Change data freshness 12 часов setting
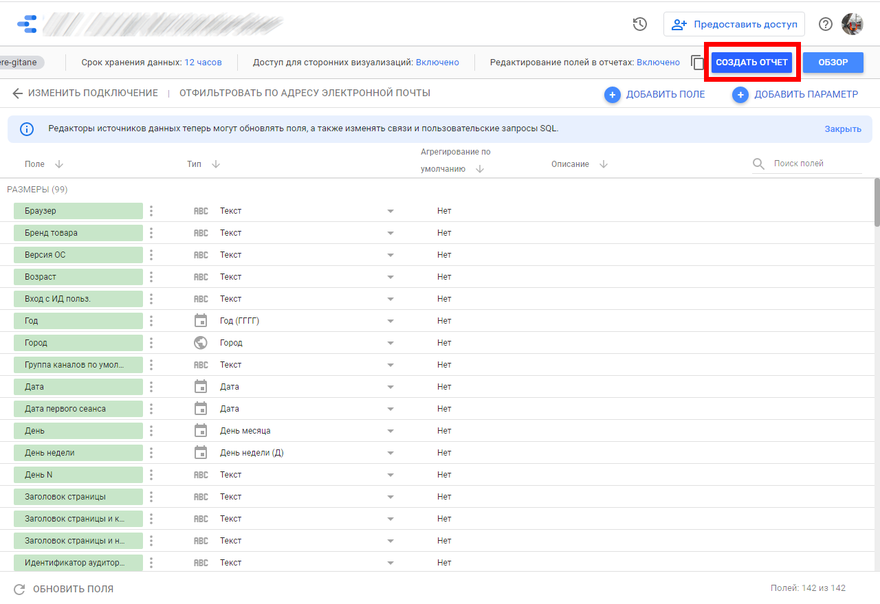The image size is (880, 604). 203,63
